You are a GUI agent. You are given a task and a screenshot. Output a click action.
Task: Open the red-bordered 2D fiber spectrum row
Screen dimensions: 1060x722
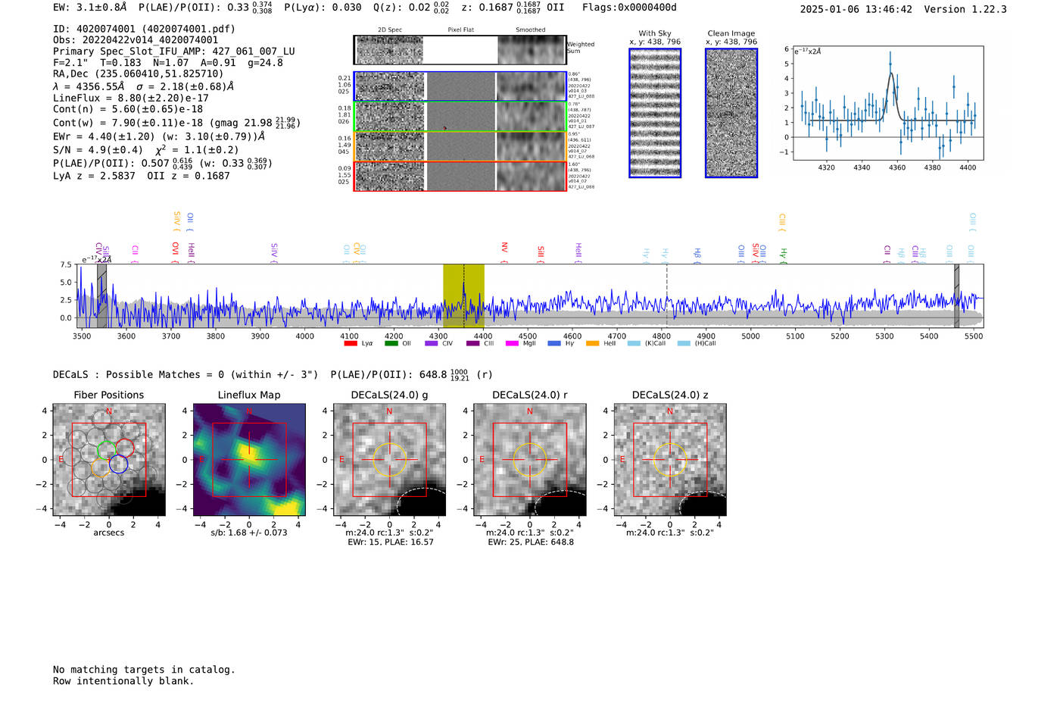pos(460,176)
